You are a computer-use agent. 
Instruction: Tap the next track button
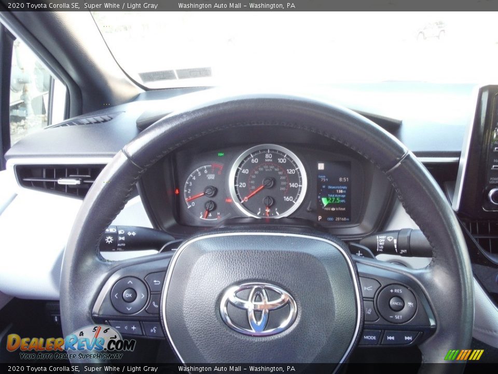(x=408, y=338)
